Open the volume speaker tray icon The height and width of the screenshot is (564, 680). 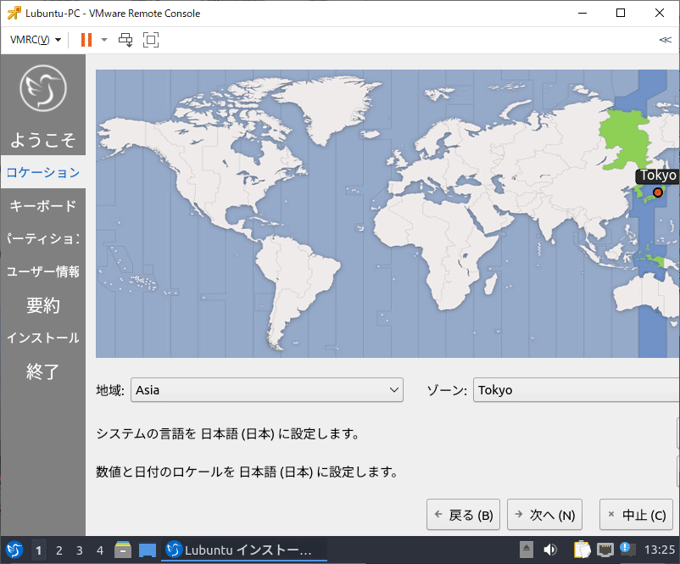point(550,550)
